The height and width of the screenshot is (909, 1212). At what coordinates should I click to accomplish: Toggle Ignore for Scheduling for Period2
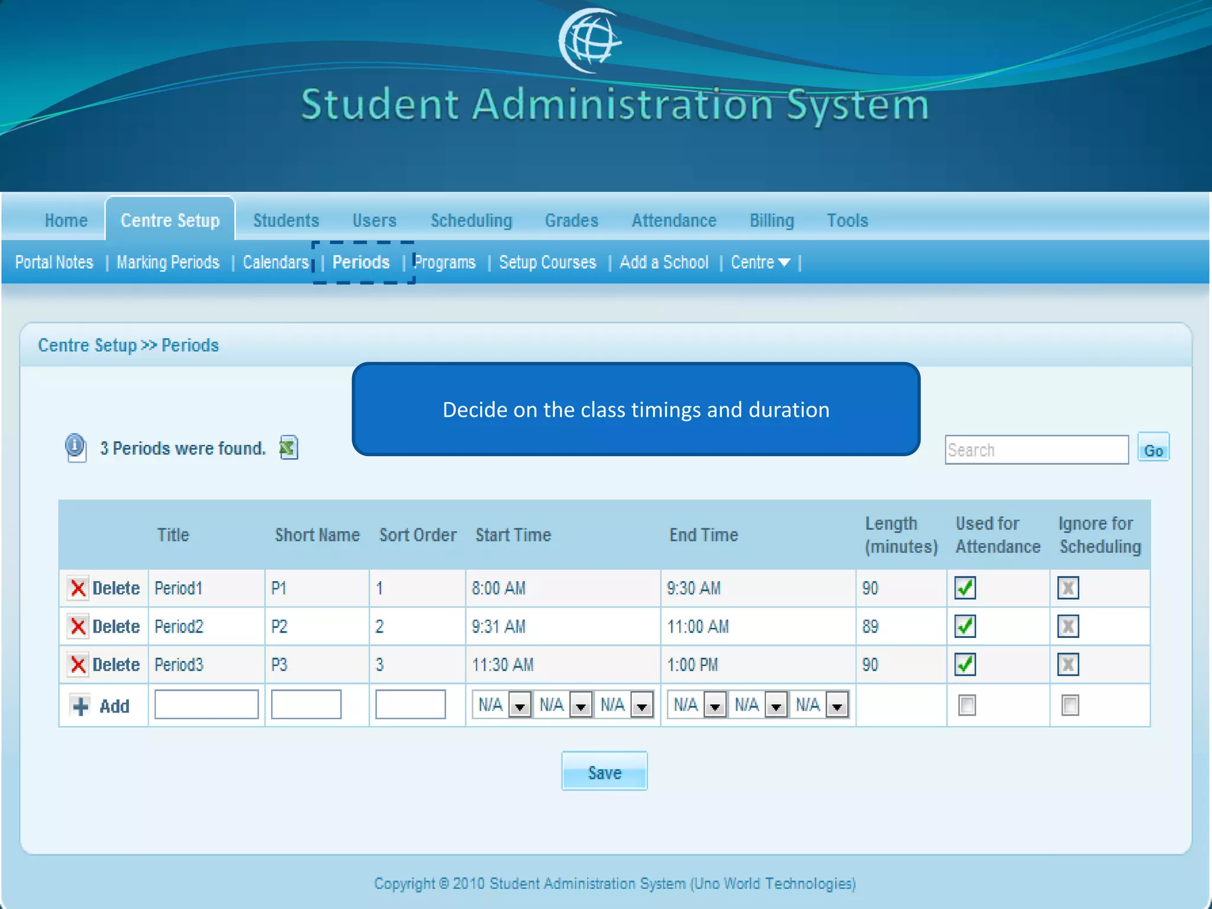pos(1068,626)
